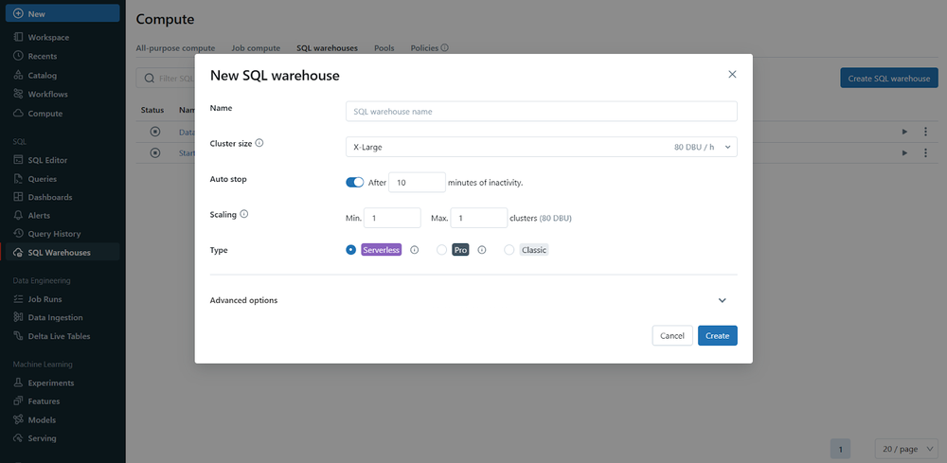The image size is (947, 463).
Task: Open SQL Editor from the sidebar
Action: pos(47,159)
